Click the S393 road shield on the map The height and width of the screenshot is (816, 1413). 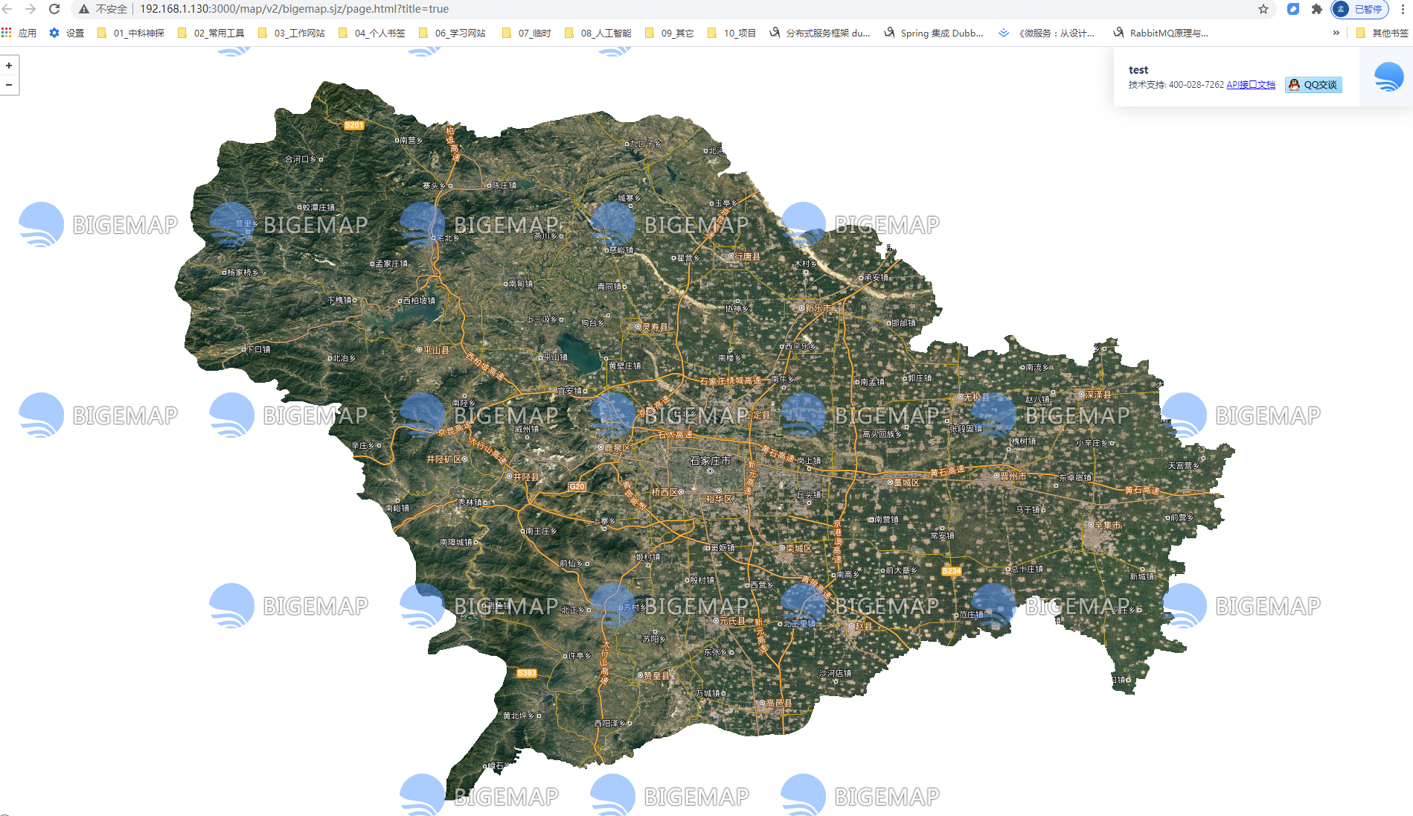point(527,673)
